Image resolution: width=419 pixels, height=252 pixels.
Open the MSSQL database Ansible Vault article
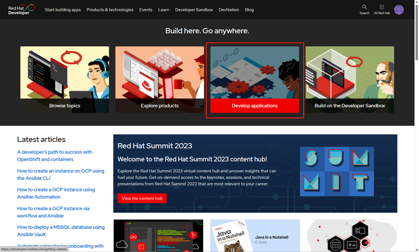(61, 230)
